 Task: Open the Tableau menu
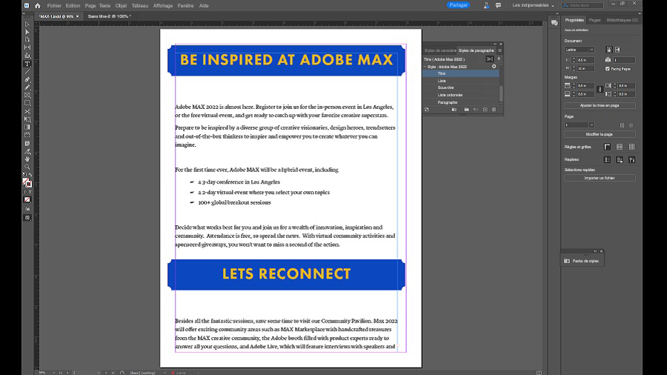[x=140, y=5]
